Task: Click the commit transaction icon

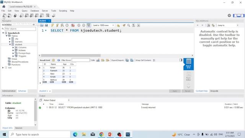Action: tap(79, 25)
